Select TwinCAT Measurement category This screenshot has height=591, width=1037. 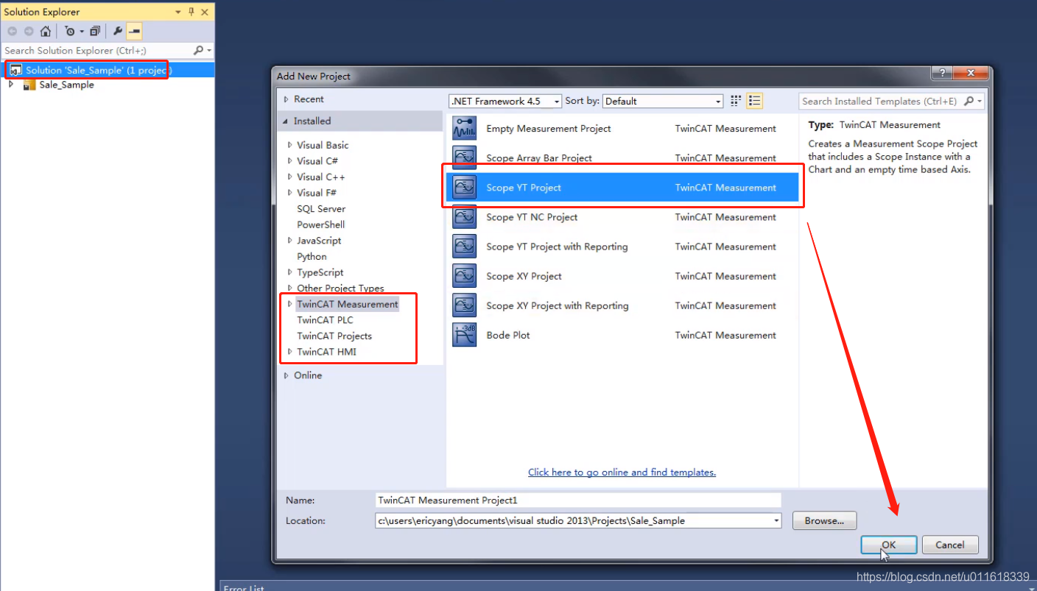pos(348,304)
